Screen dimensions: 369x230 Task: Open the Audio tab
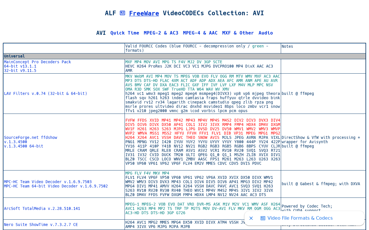pyautogui.click(x=266, y=33)
